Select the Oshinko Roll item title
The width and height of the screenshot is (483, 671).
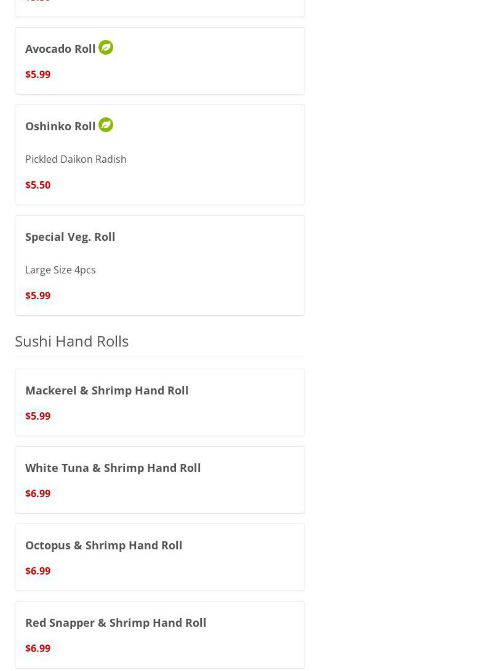click(x=60, y=126)
